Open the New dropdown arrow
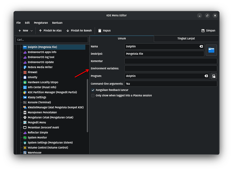Viewport: 233px width, 171px height. pos(31,31)
